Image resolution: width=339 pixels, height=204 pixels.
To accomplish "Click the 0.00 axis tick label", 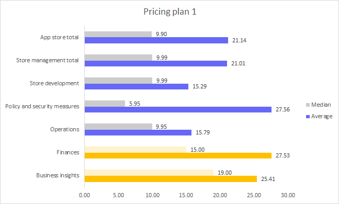I will click(84, 195).
